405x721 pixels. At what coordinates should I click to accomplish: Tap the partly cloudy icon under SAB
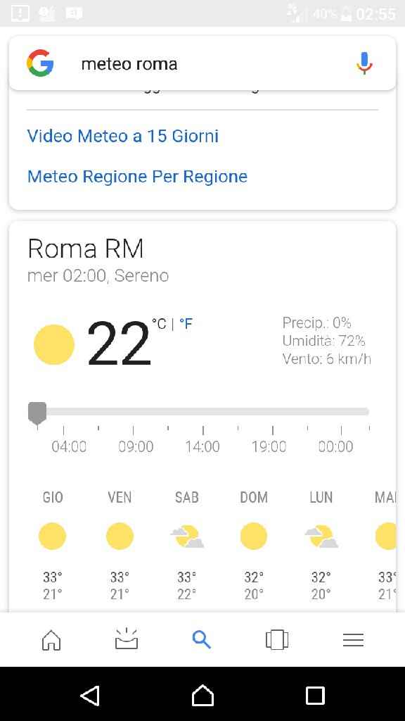(186, 536)
